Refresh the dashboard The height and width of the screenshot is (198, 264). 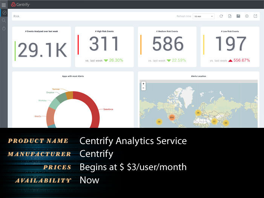coord(221,16)
